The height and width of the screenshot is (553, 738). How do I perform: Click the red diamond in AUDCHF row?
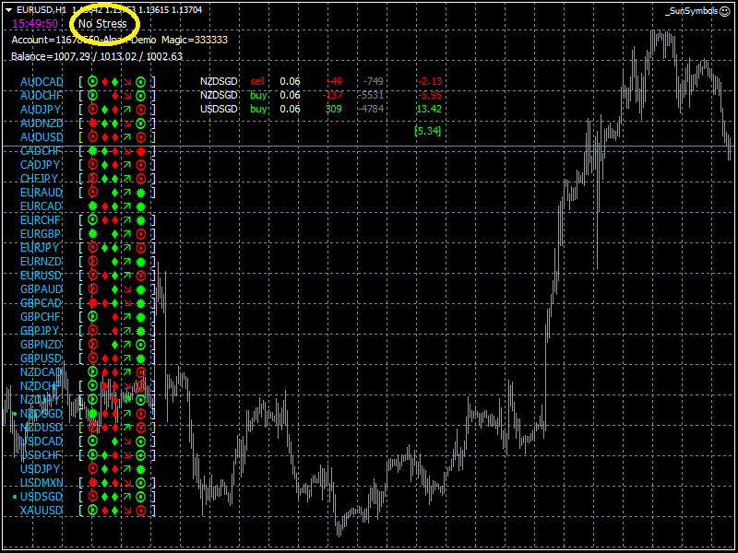(114, 96)
